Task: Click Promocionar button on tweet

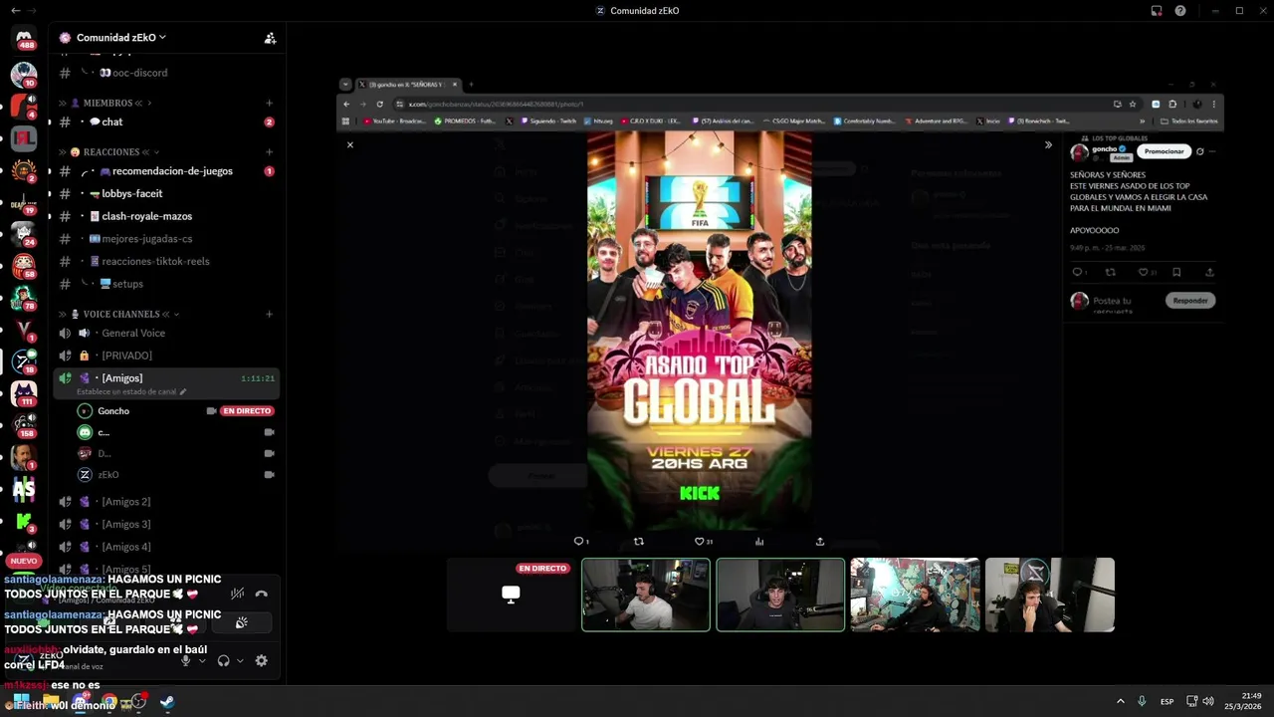Action: (x=1165, y=151)
